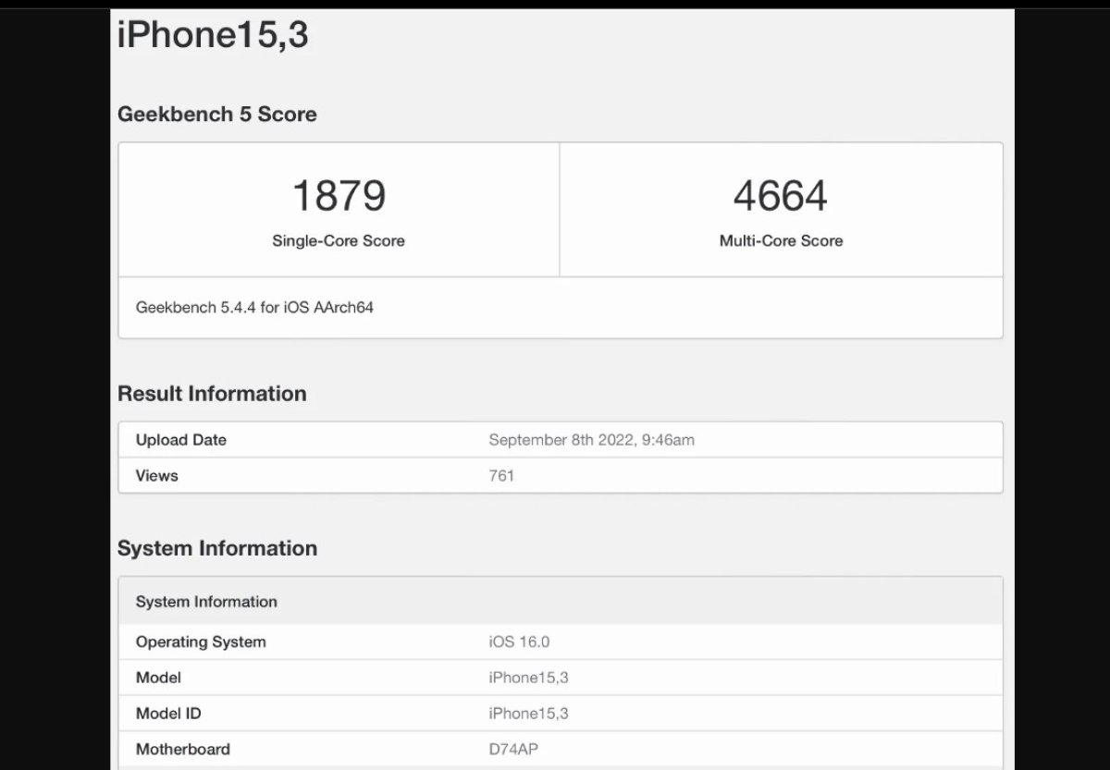The height and width of the screenshot is (770, 1110).
Task: Click the Motherboard row label
Action: (x=183, y=750)
